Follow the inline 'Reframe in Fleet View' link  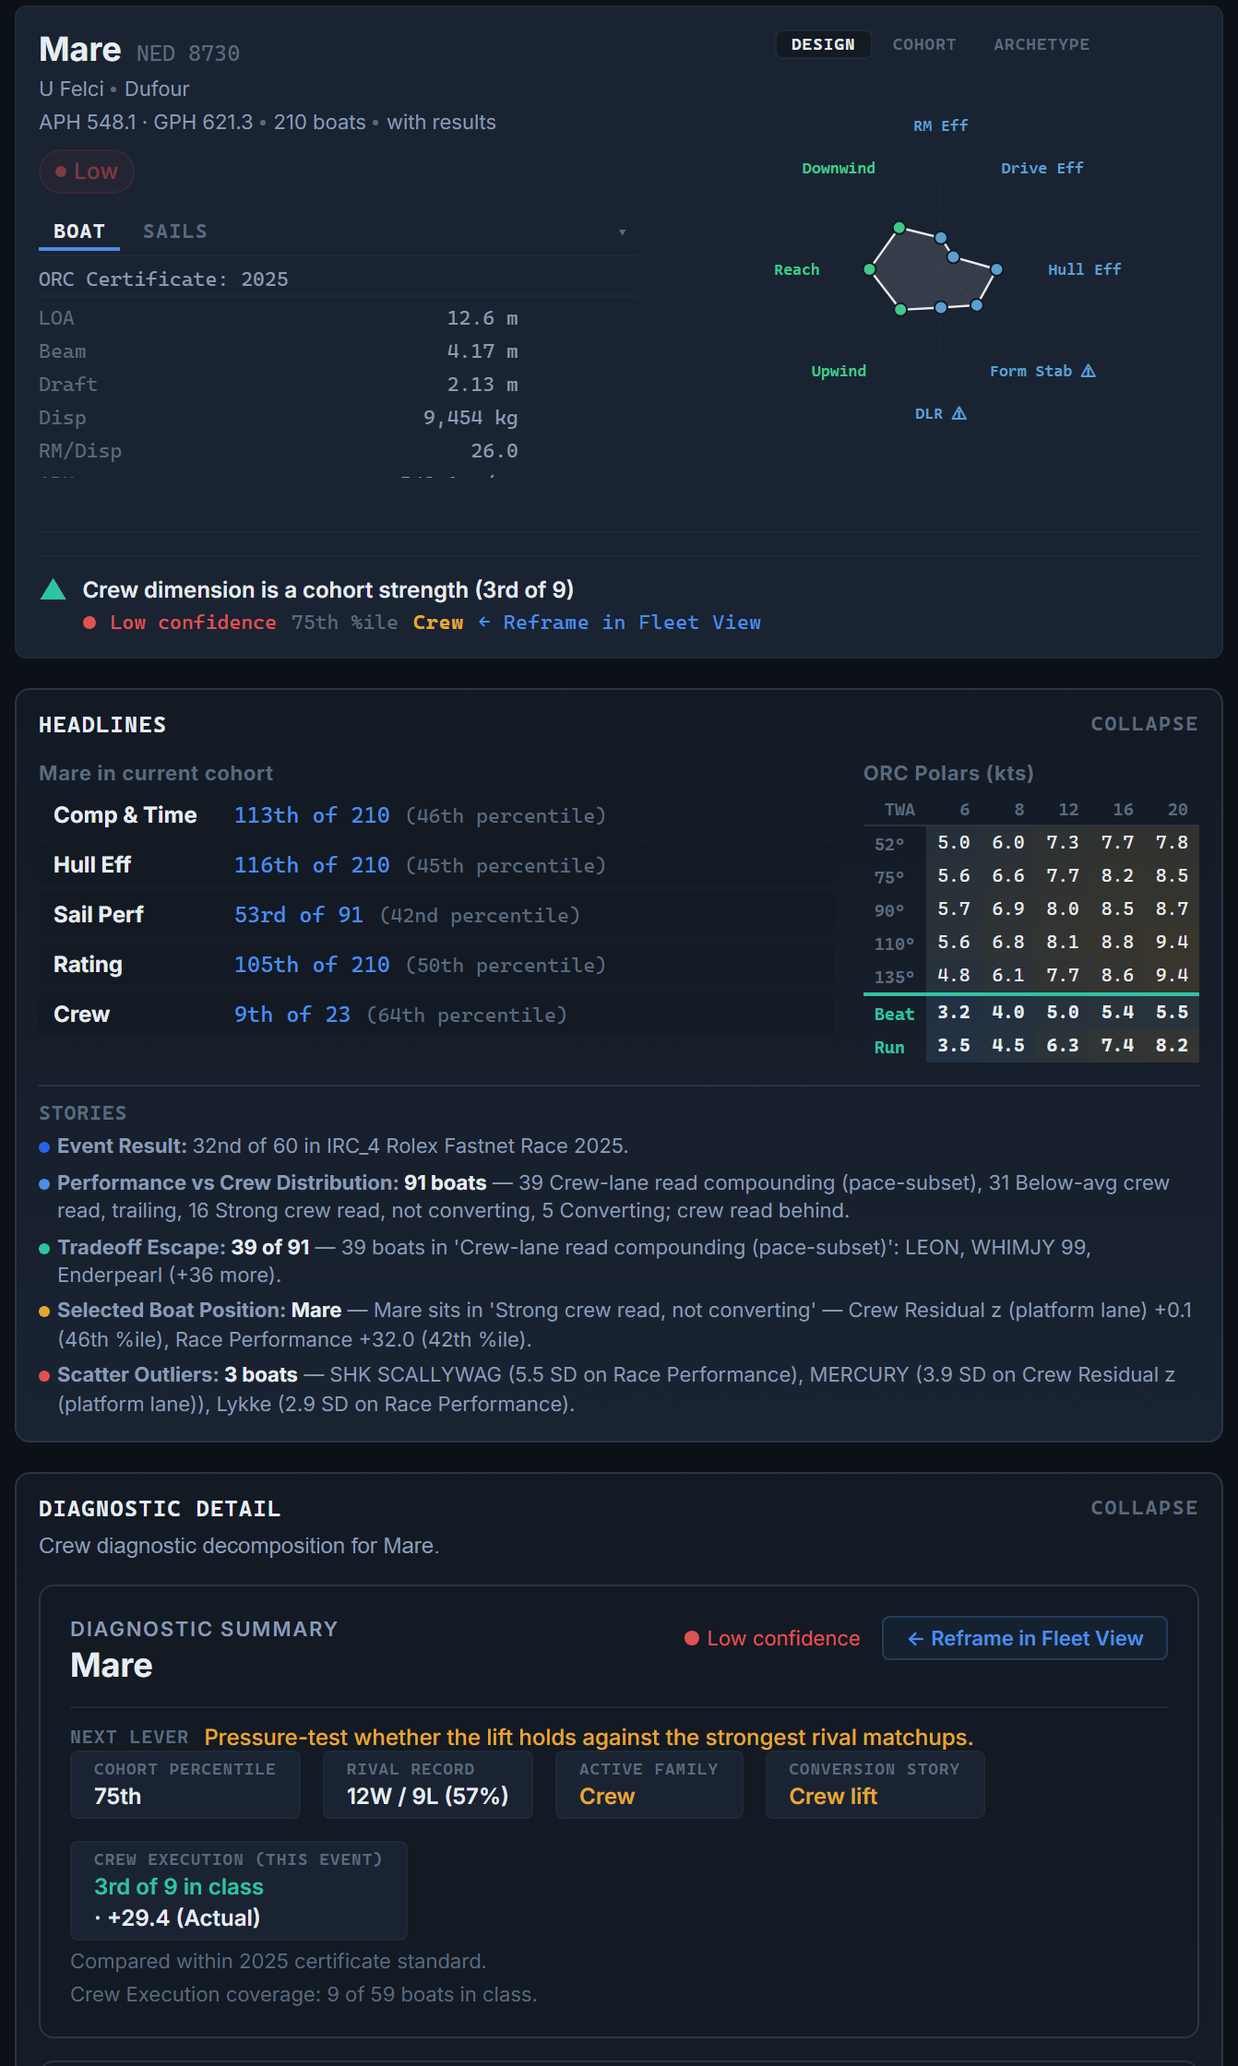tap(620, 623)
